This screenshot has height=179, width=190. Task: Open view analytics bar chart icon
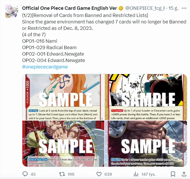(136, 174)
